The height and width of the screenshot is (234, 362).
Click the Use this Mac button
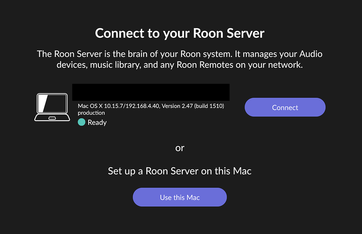coord(180,197)
